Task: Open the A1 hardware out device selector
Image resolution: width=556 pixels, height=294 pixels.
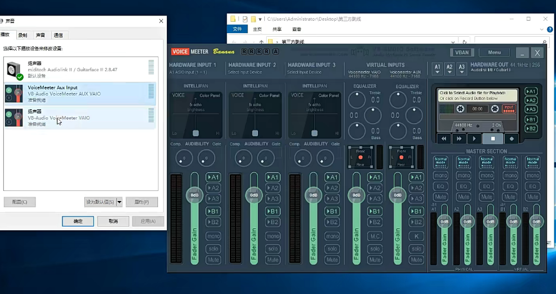Action: [437, 69]
